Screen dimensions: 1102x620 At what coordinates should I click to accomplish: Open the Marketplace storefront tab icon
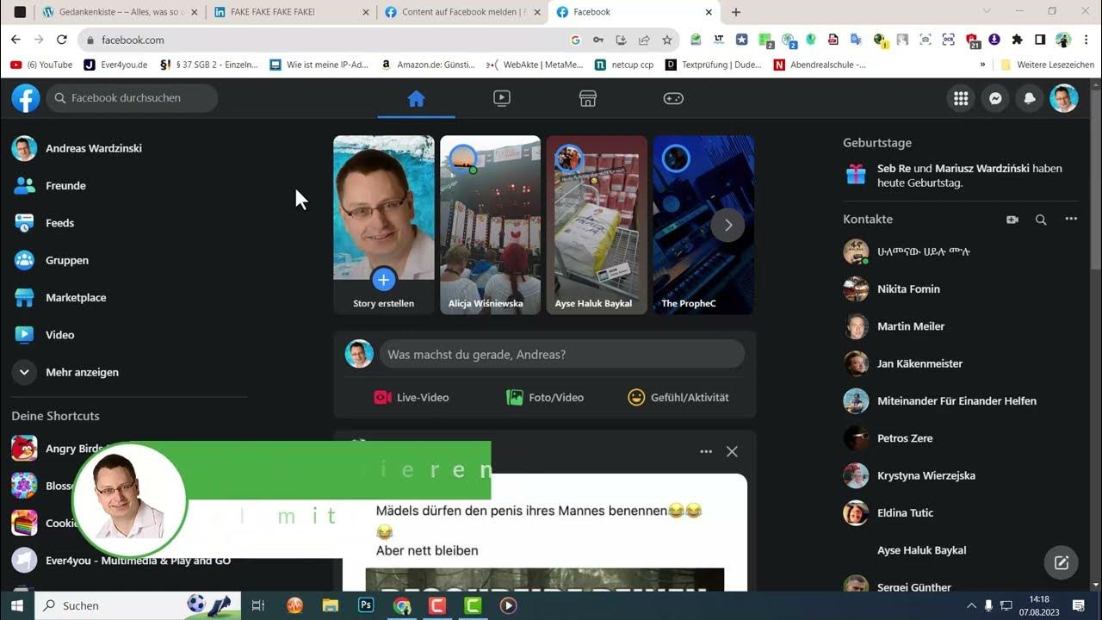point(588,98)
